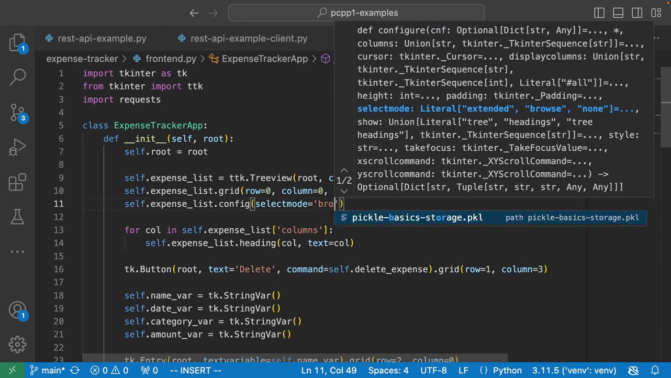The height and width of the screenshot is (378, 671).
Task: Change indentation via Spaces: 4
Action: (x=388, y=370)
